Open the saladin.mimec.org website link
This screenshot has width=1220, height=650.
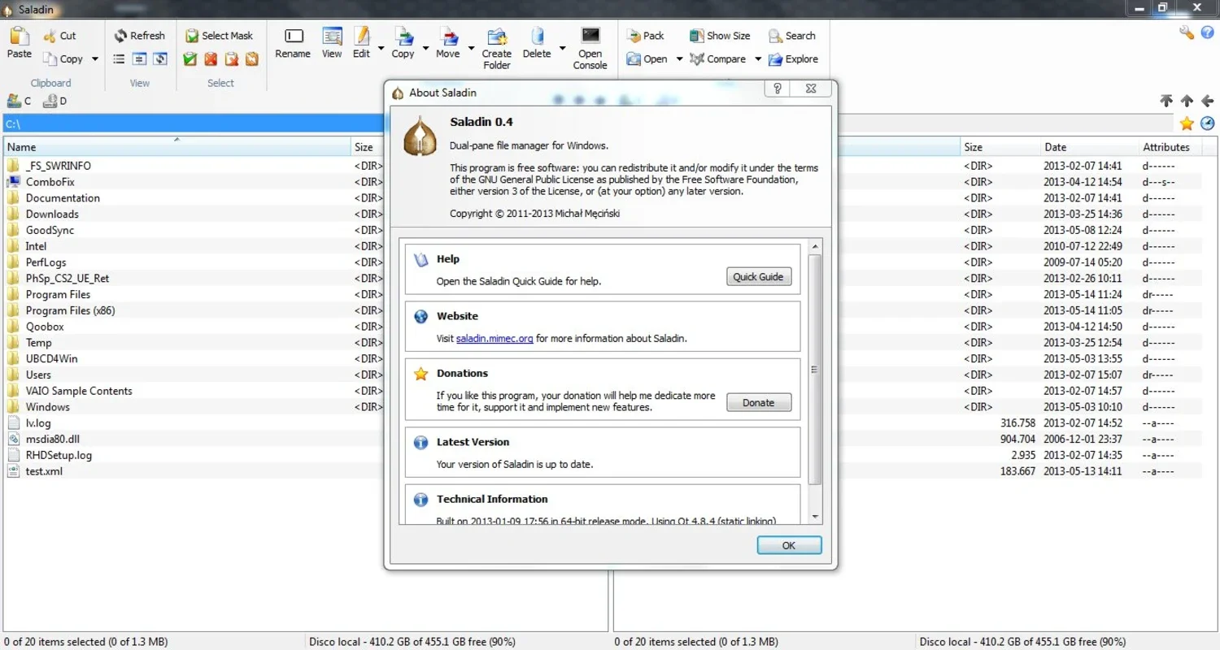tap(495, 338)
